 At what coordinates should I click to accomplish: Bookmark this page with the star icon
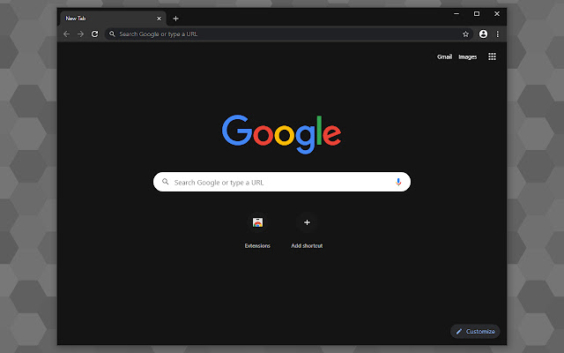pos(465,34)
